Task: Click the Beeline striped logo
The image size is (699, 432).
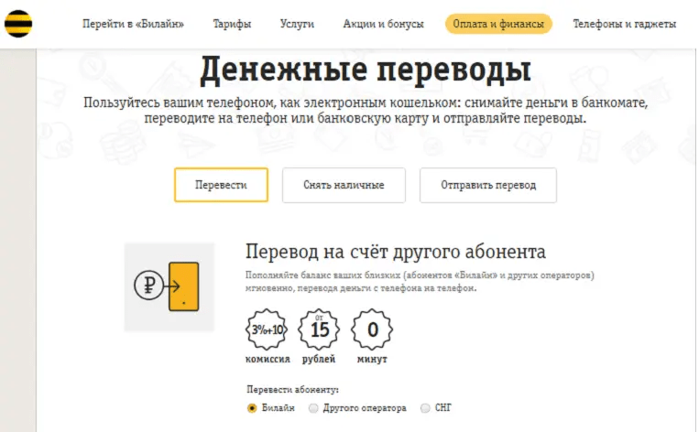Action: [18, 24]
